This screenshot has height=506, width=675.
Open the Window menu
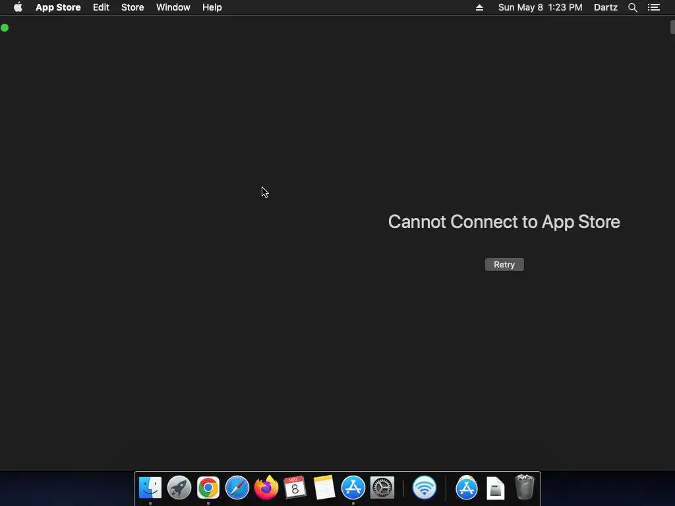pos(173,7)
